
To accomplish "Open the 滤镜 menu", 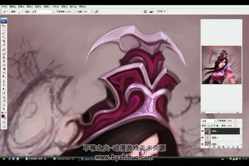I will click(x=47, y=7).
